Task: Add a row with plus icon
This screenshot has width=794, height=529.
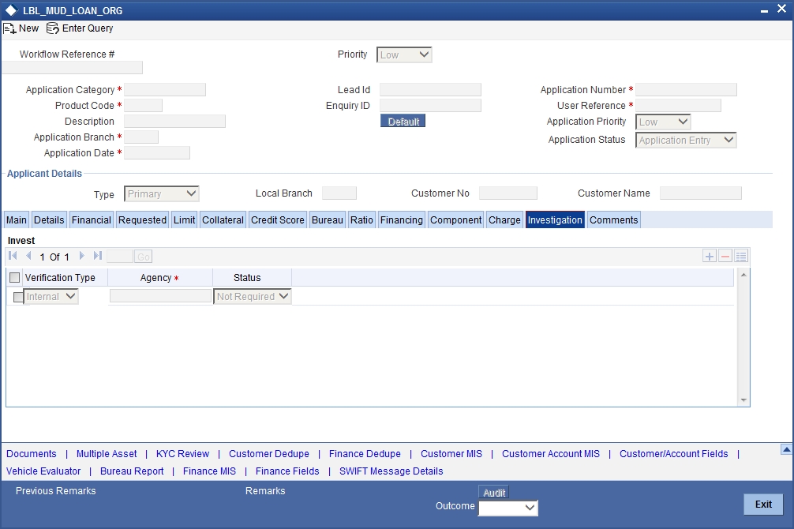Action: (710, 257)
